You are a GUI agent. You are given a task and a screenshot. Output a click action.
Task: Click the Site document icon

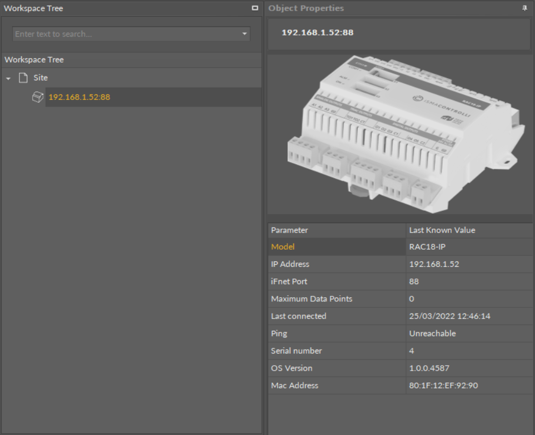(23, 78)
